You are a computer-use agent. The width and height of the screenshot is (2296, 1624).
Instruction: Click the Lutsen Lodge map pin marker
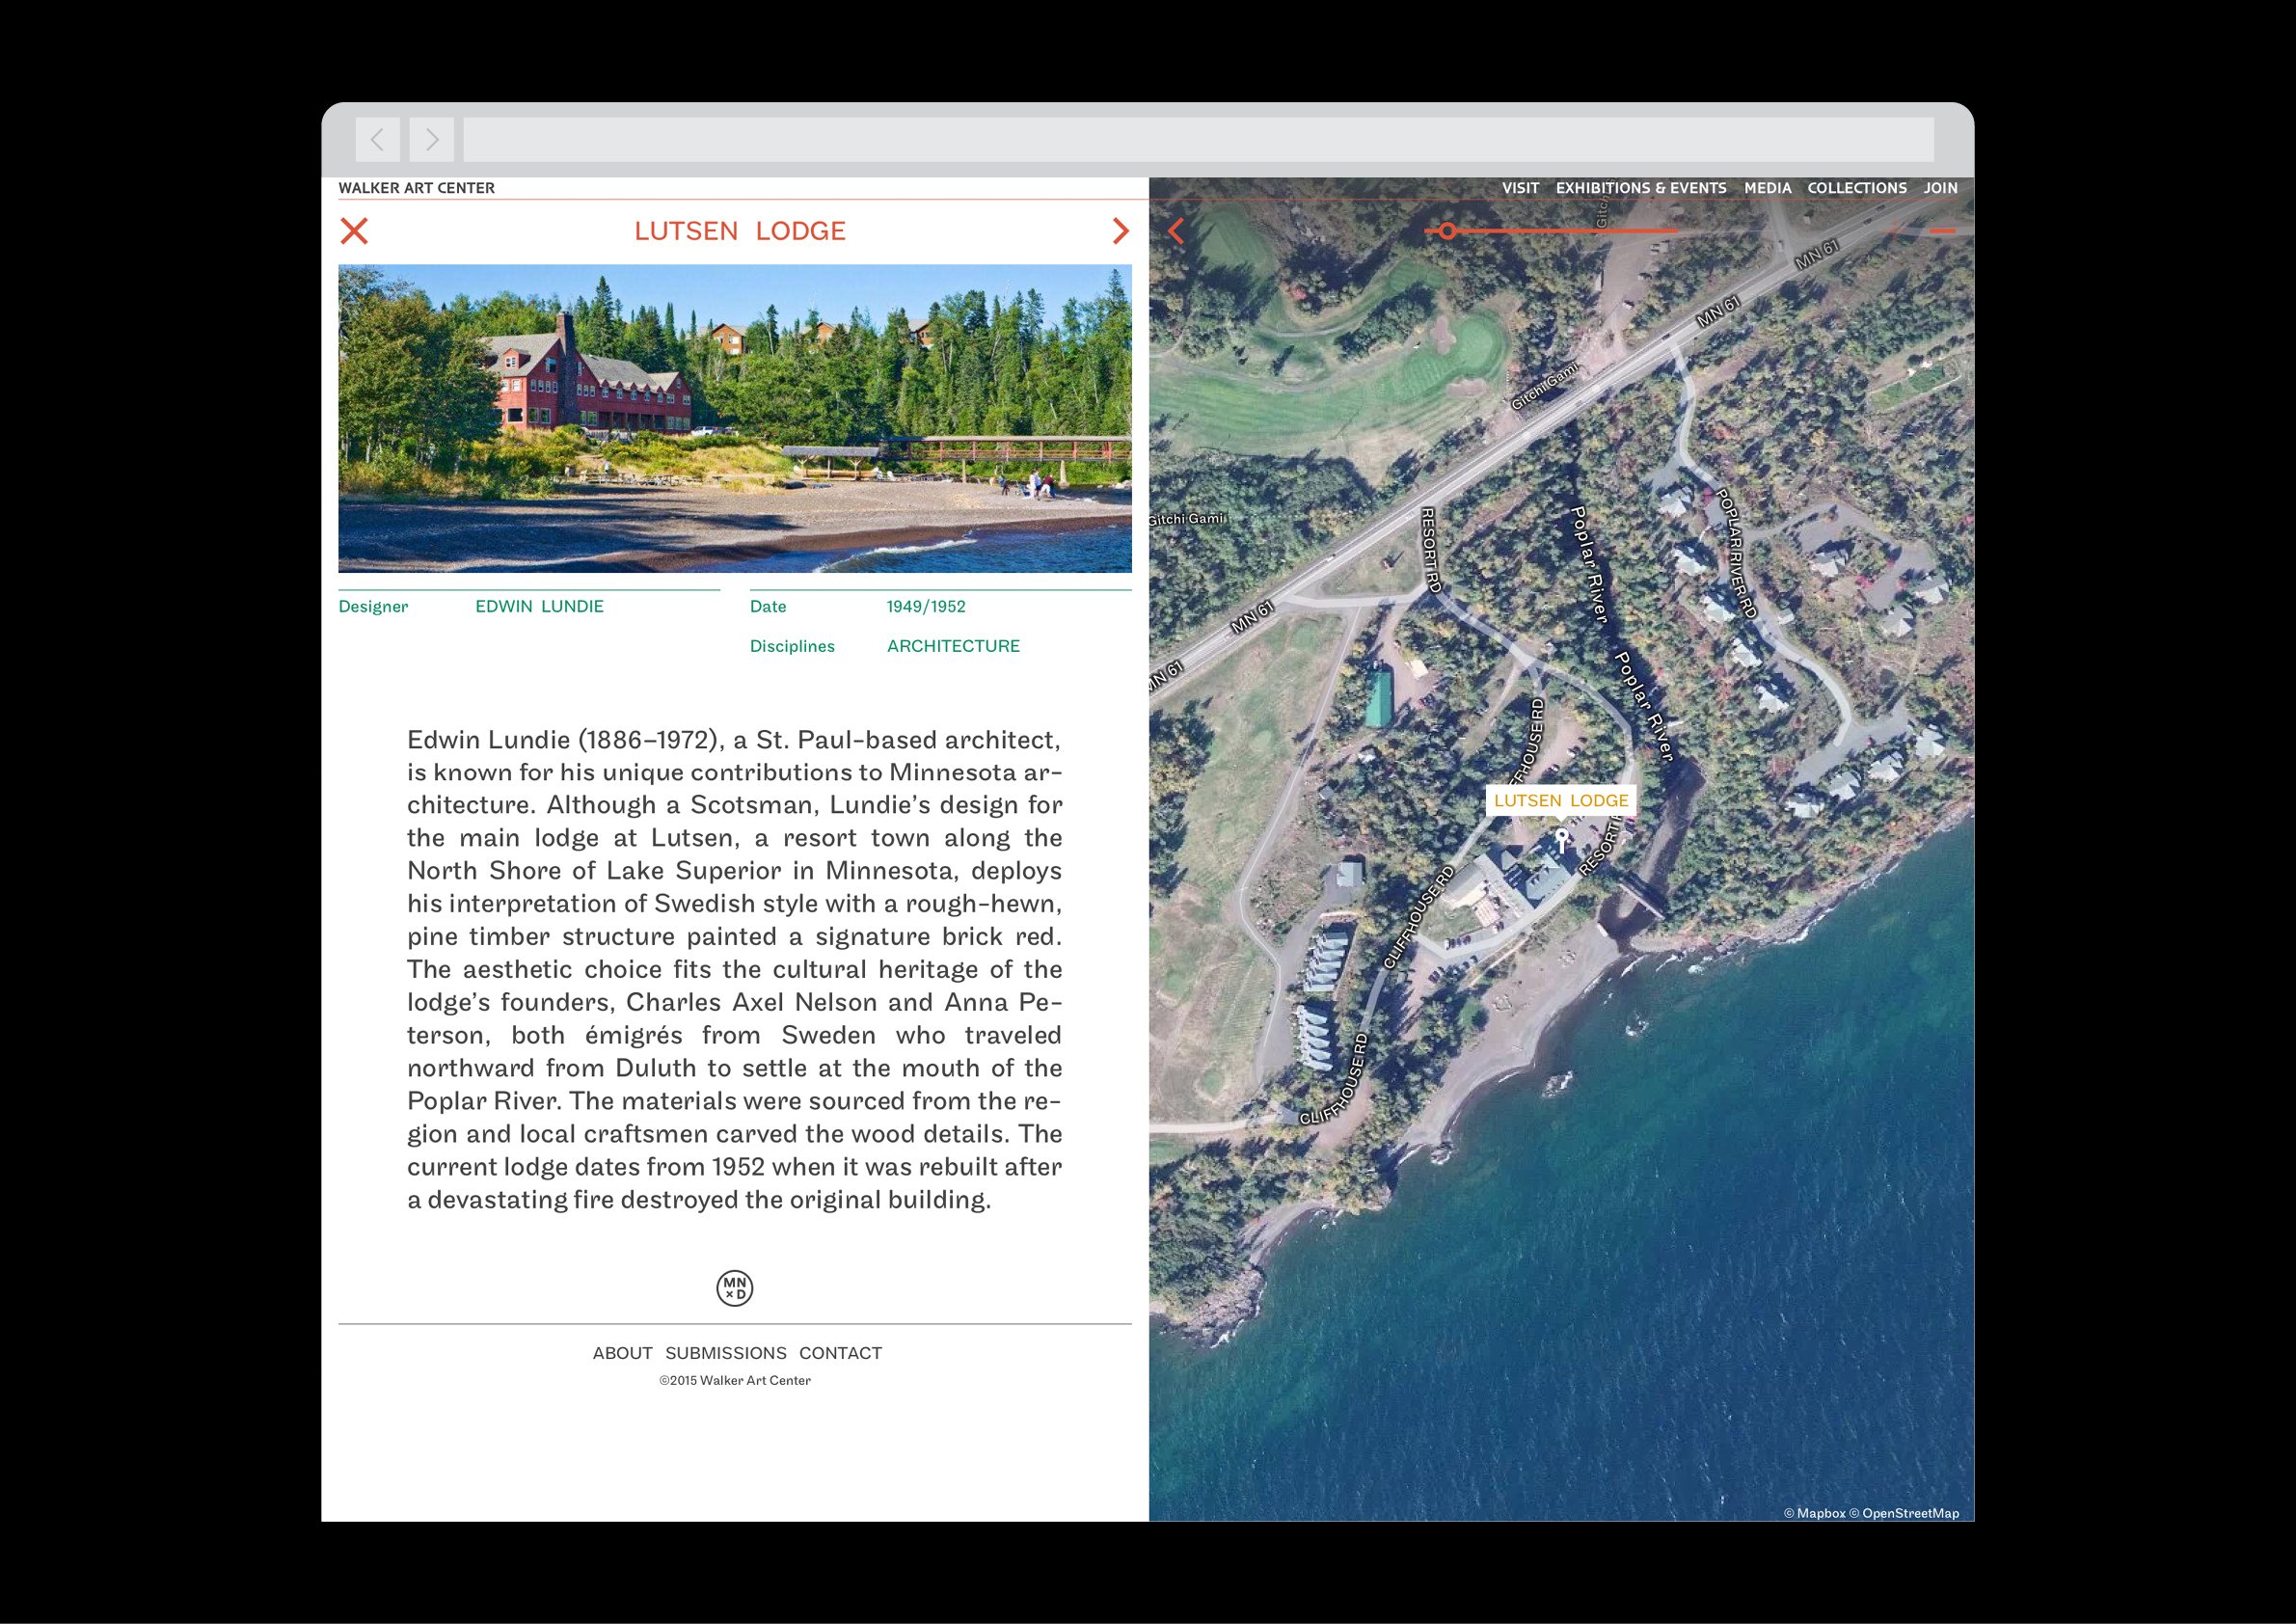coord(1561,838)
